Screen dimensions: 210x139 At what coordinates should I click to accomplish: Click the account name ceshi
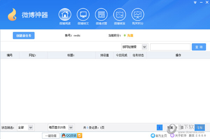(x=77, y=35)
